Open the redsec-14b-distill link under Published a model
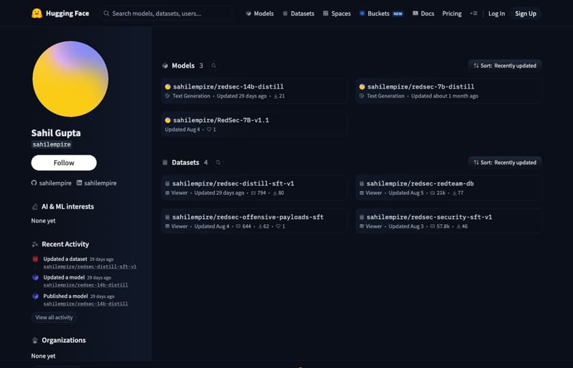This screenshot has width=573, height=368. (85, 303)
